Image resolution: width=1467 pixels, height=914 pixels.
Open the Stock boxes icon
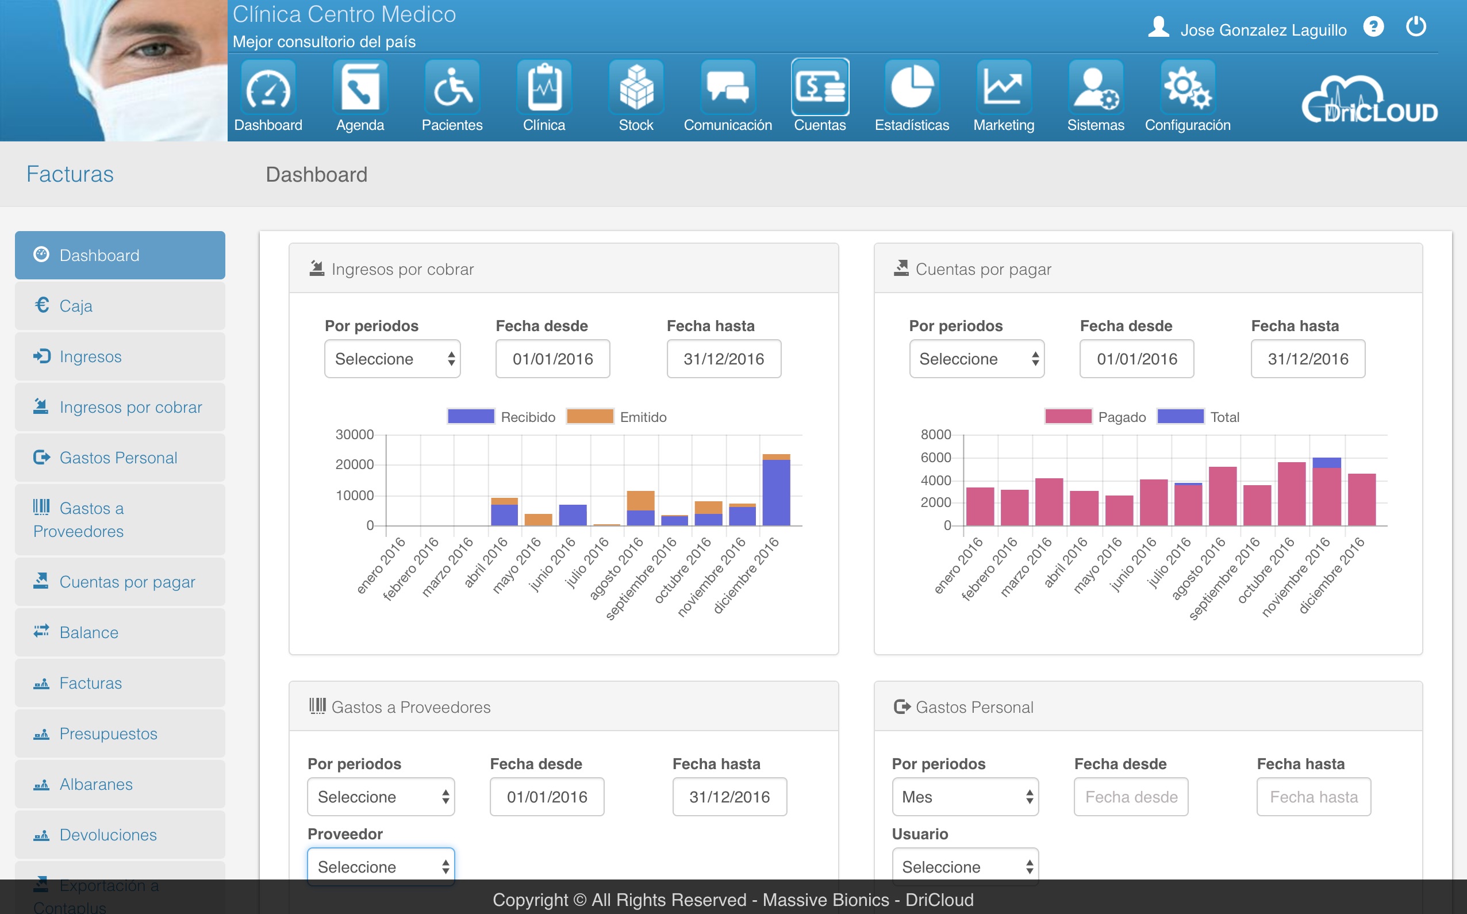[x=636, y=89]
